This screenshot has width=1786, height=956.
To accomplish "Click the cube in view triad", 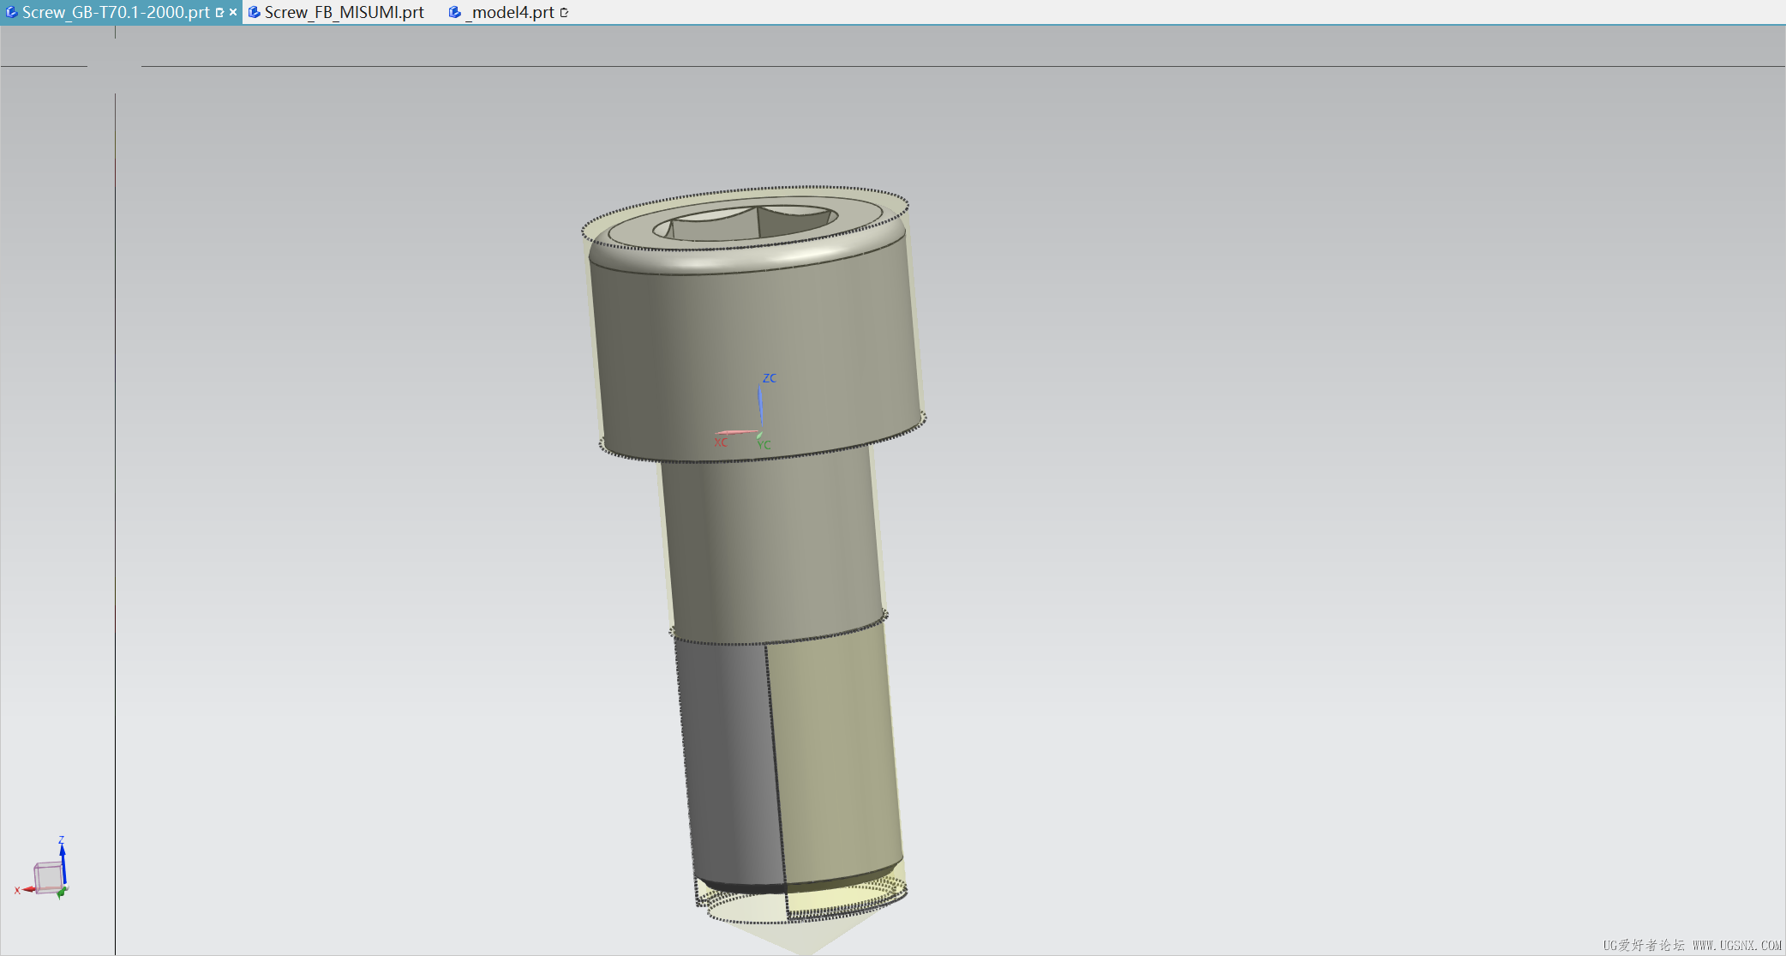I will [48, 877].
